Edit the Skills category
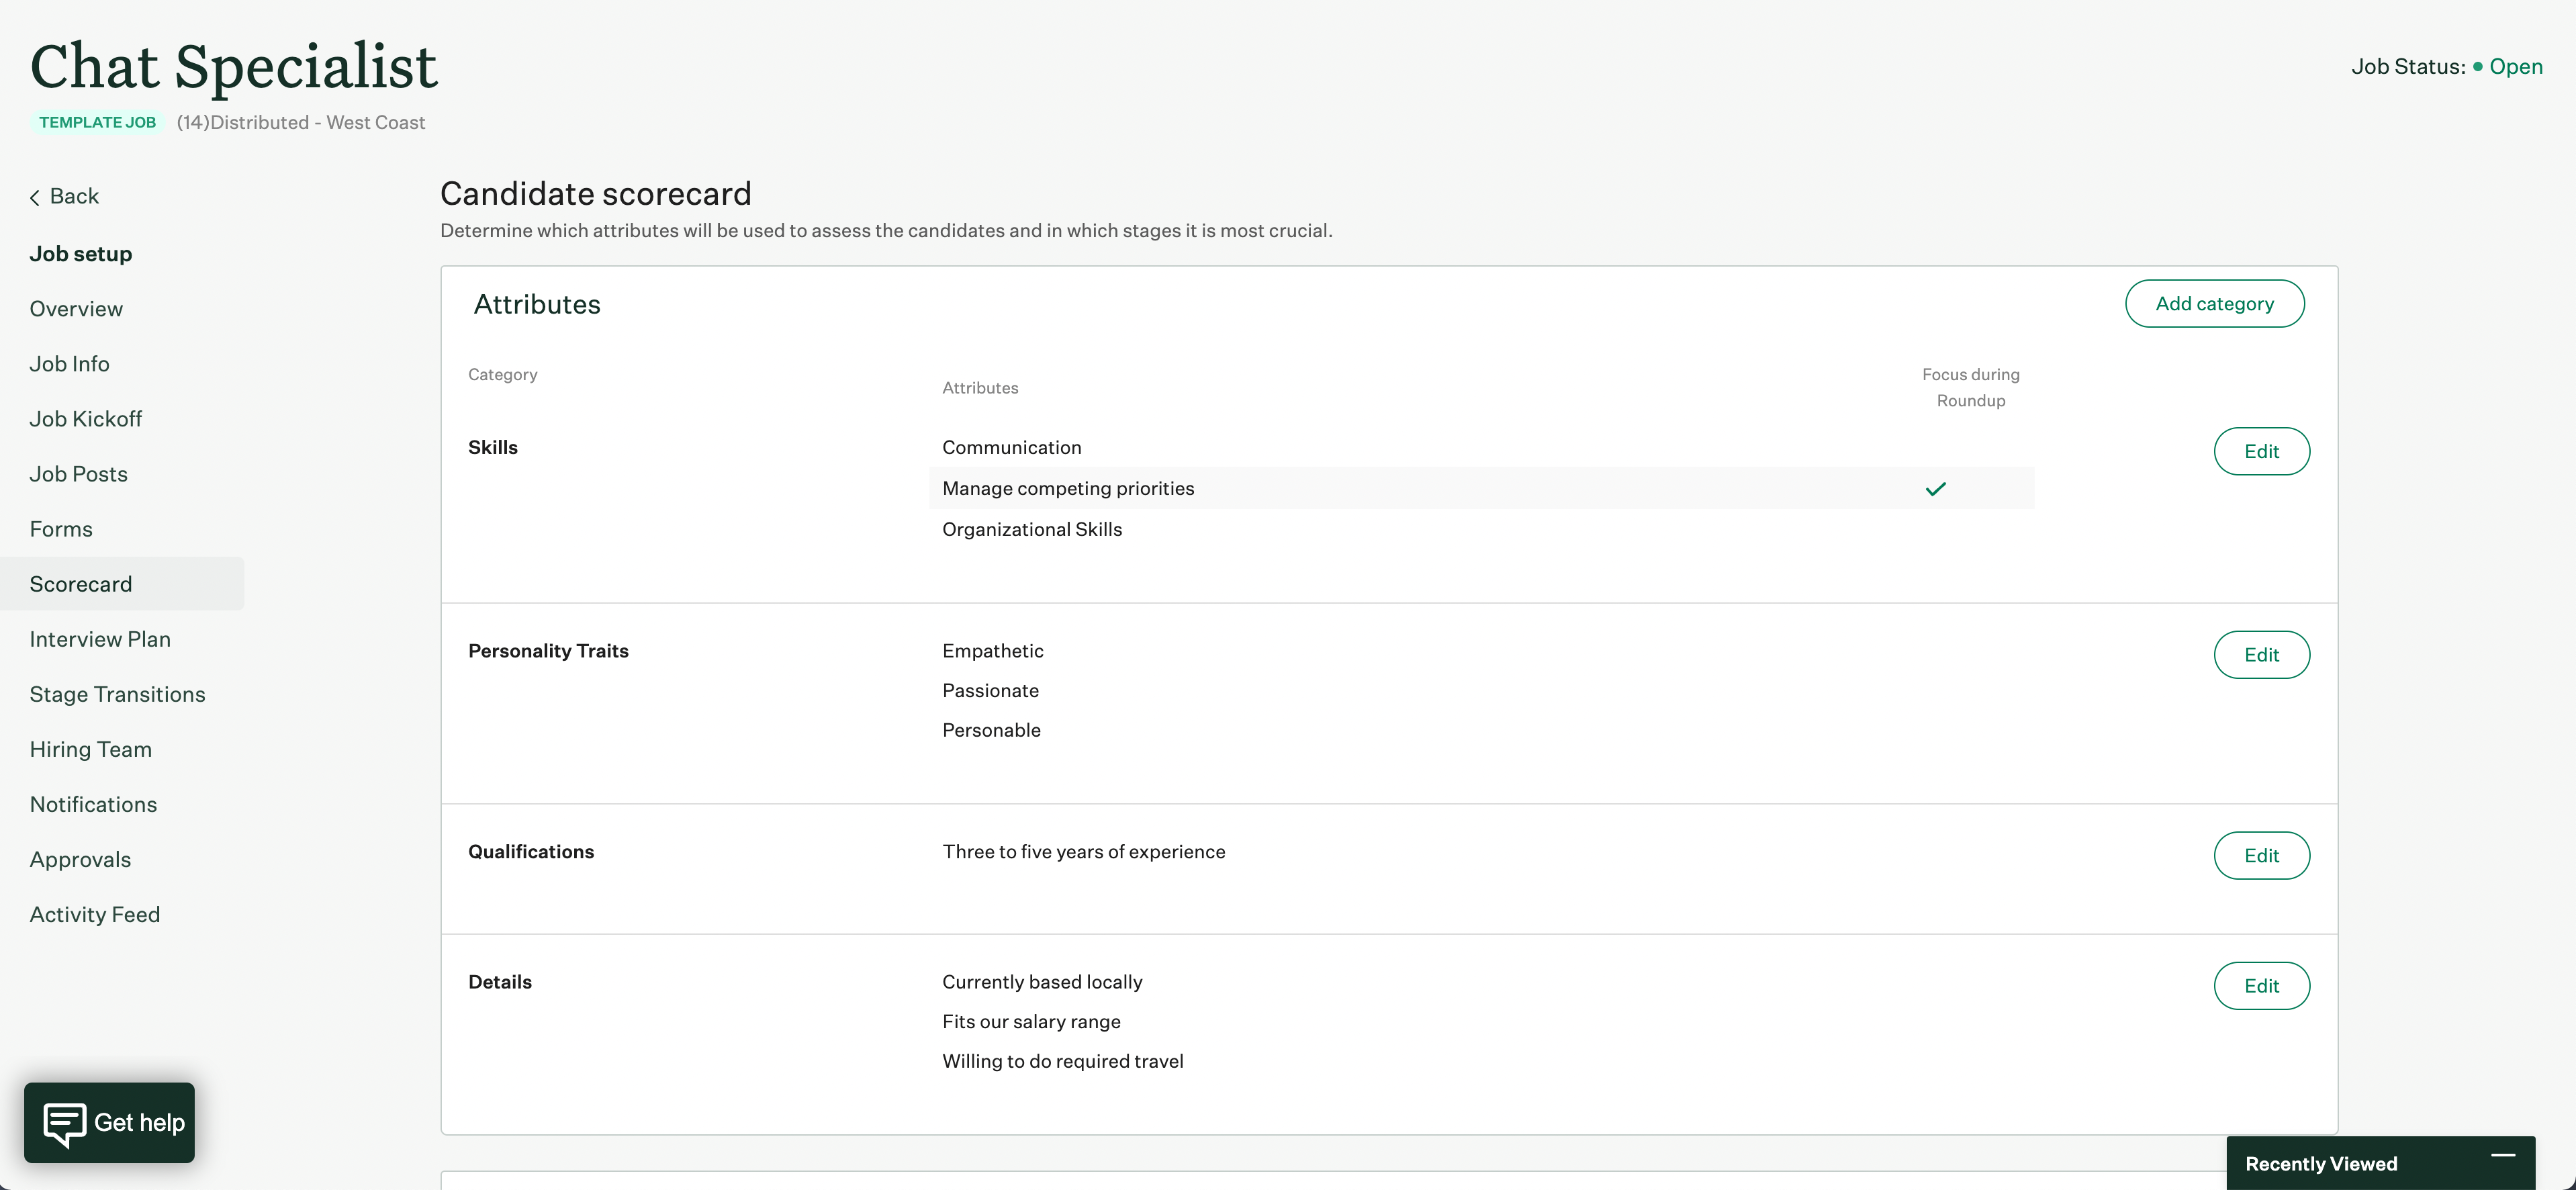The height and width of the screenshot is (1190, 2576). (2262, 451)
